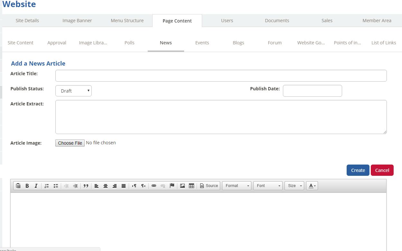Insert a hyperlink using link icon

154,186
